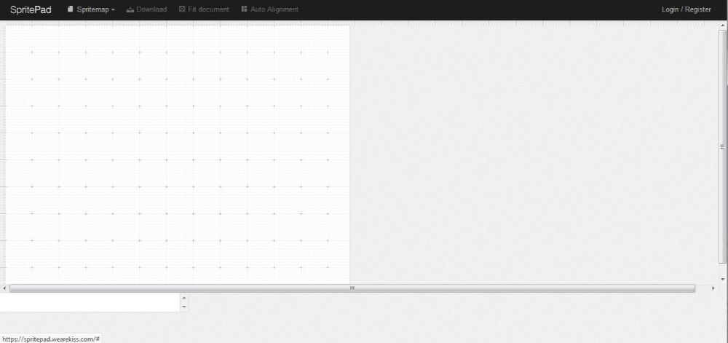Click the white text area below the canvas
The width and height of the screenshot is (728, 343).
pyautogui.click(x=90, y=302)
